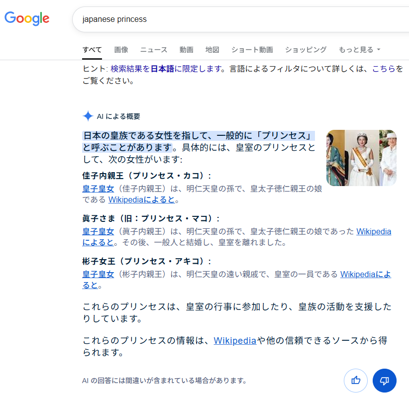This screenshot has height=398, width=409.
Task: Open the ショート動画 tab
Action: pos(252,50)
